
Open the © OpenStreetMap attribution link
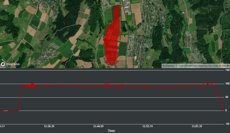click(186, 66)
